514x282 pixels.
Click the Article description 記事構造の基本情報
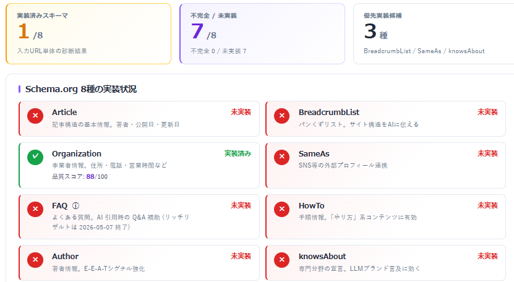pos(116,124)
